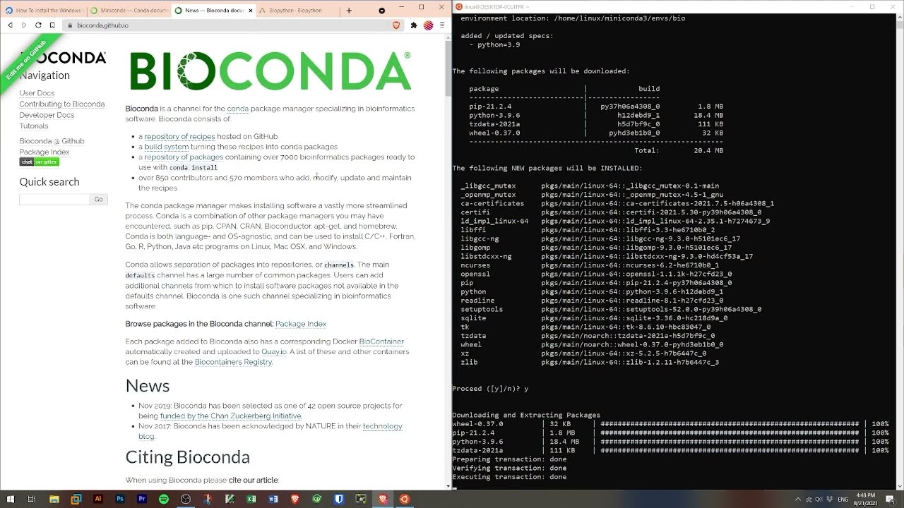The width and height of the screenshot is (904, 508).
Task: Open the Quay.io link
Action: pyautogui.click(x=274, y=351)
